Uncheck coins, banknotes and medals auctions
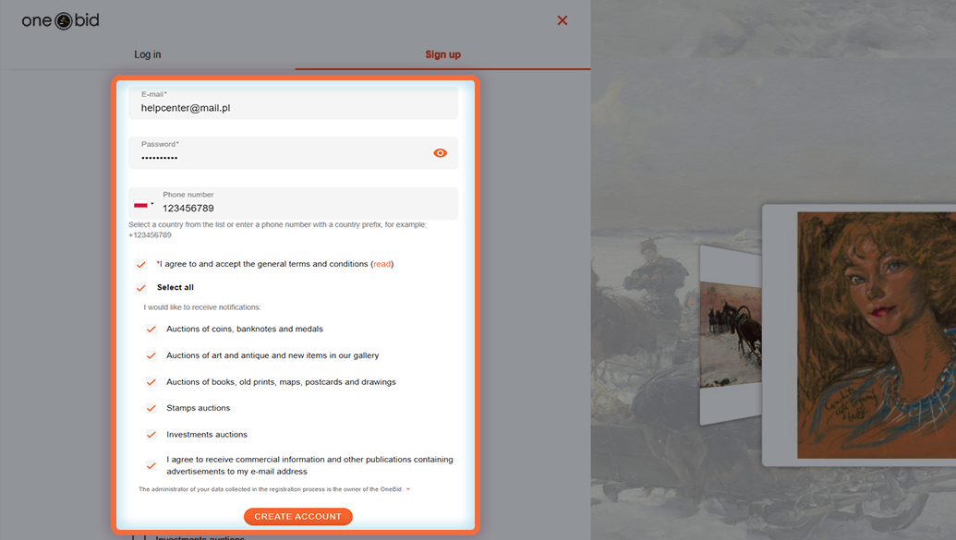Viewport: 956px width, 540px height. coord(151,330)
